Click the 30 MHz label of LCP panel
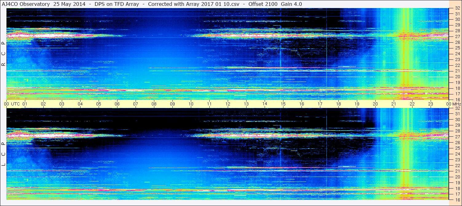Viewport: 462px width, 206px height. coord(457,120)
